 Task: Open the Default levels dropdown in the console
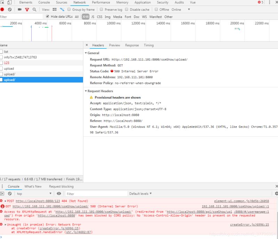(140, 194)
